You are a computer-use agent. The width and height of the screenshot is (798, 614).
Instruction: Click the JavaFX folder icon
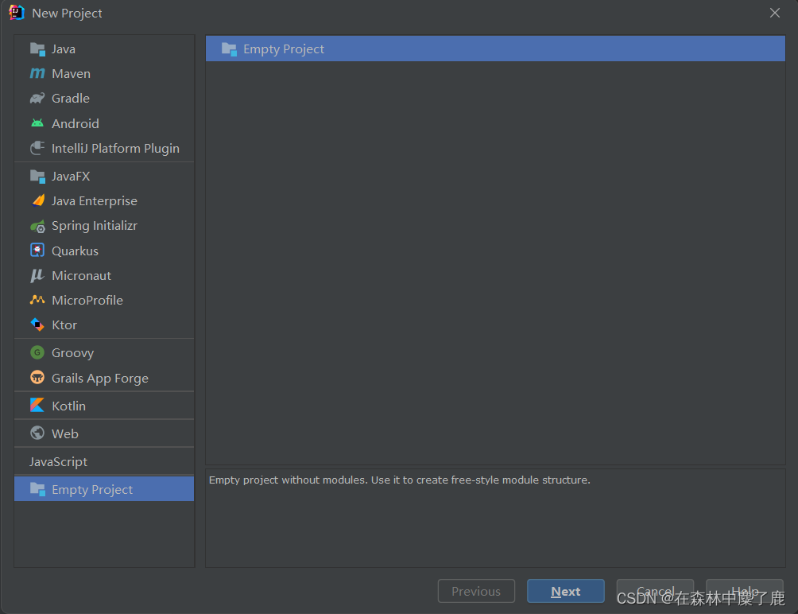[37, 177]
